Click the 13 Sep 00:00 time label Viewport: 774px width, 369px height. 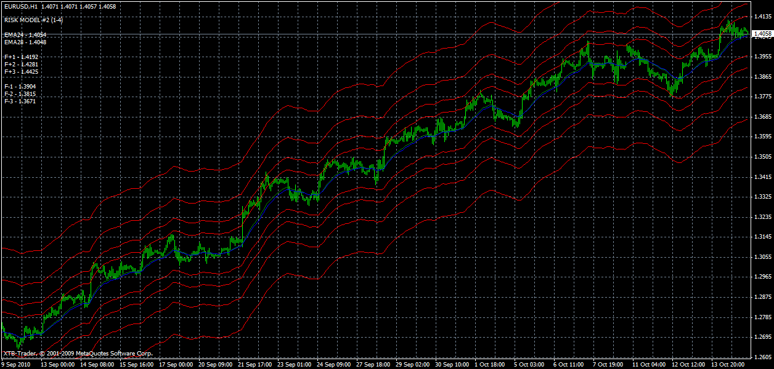tap(58, 365)
